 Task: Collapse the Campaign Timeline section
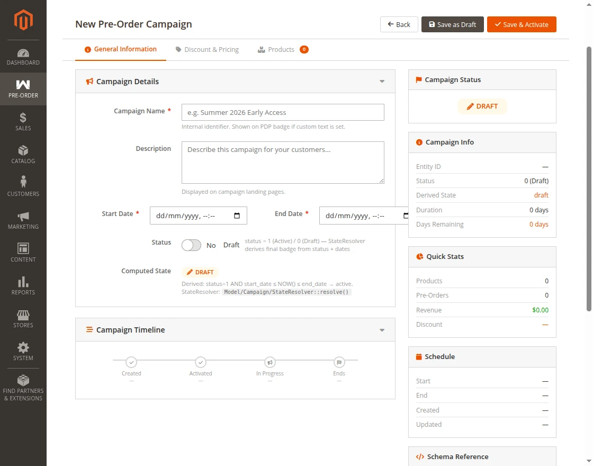(x=382, y=330)
